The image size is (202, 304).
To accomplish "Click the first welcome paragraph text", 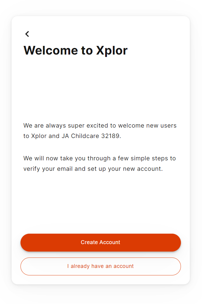I will (100, 131).
